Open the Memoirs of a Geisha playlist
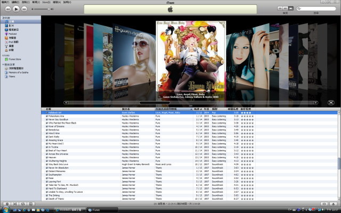 pos(21,72)
